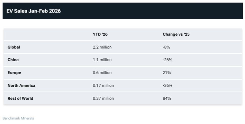Click the Global -8% change value
The height and width of the screenshot is (124, 245).
tap(166, 47)
